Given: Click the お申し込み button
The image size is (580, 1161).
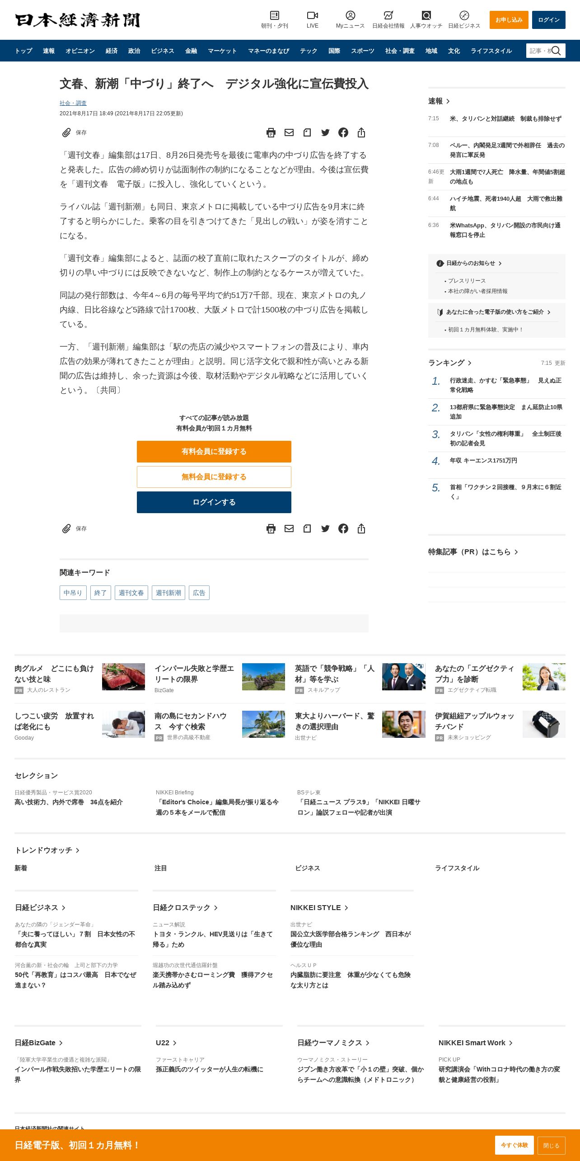Looking at the screenshot, I should 509,20.
